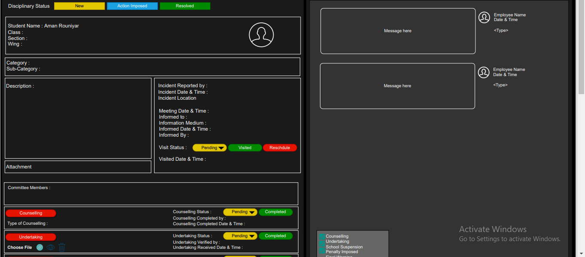The width and height of the screenshot is (585, 257).
Task: Select the Action Imposed disciplinary status
Action: (x=132, y=6)
